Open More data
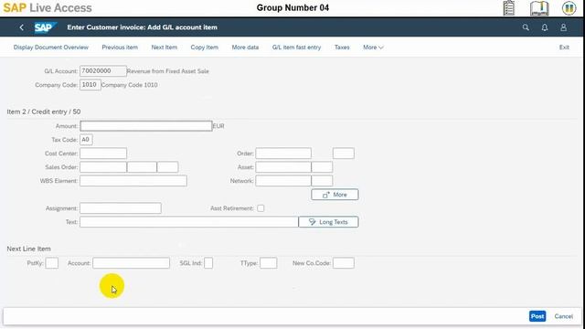Screen dimensions: 585x329 (245, 48)
